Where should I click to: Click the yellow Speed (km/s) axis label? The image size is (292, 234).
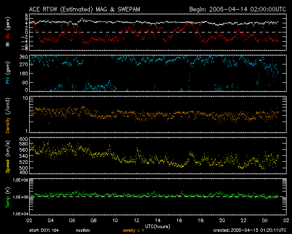(x=8, y=156)
